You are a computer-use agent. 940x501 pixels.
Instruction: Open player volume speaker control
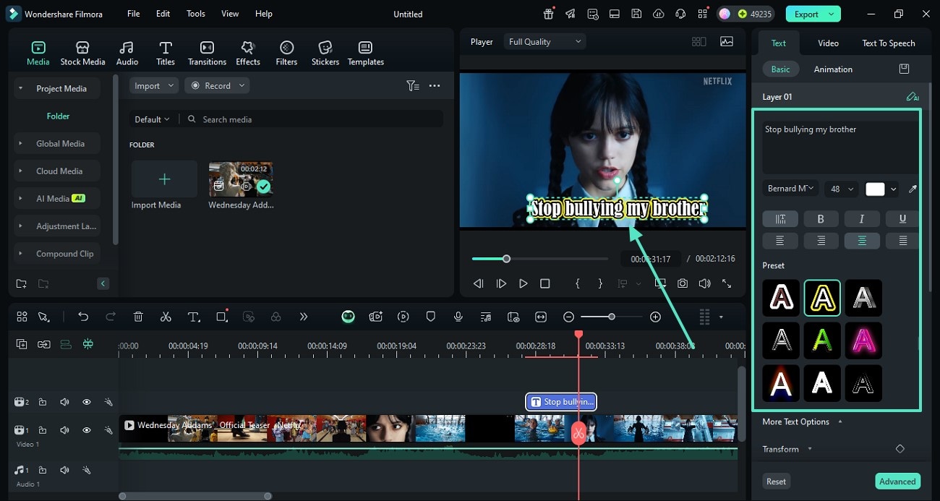pyautogui.click(x=704, y=283)
